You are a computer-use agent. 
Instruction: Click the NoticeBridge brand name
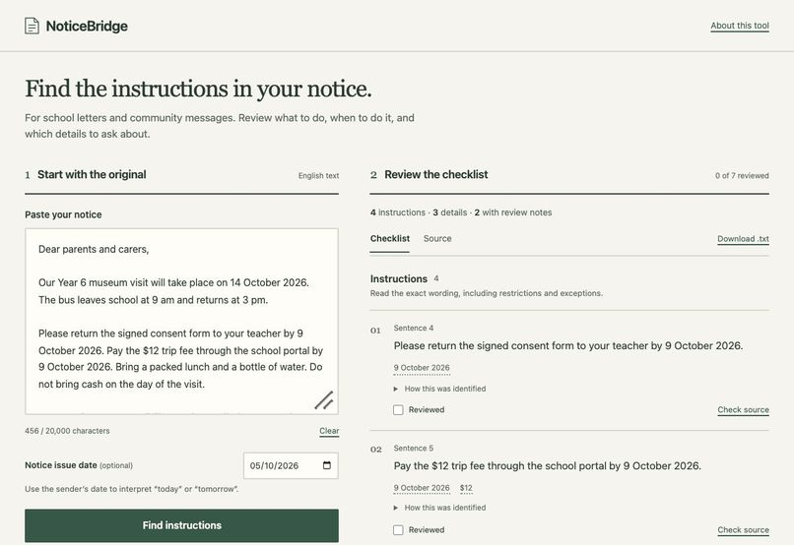(87, 26)
